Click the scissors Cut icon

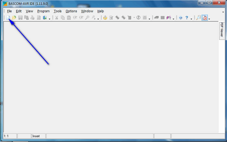(x=56, y=18)
